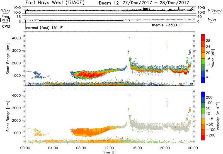
Task: Click the 'normal (fast) 151 IF' CPID text
Action: (x=44, y=28)
